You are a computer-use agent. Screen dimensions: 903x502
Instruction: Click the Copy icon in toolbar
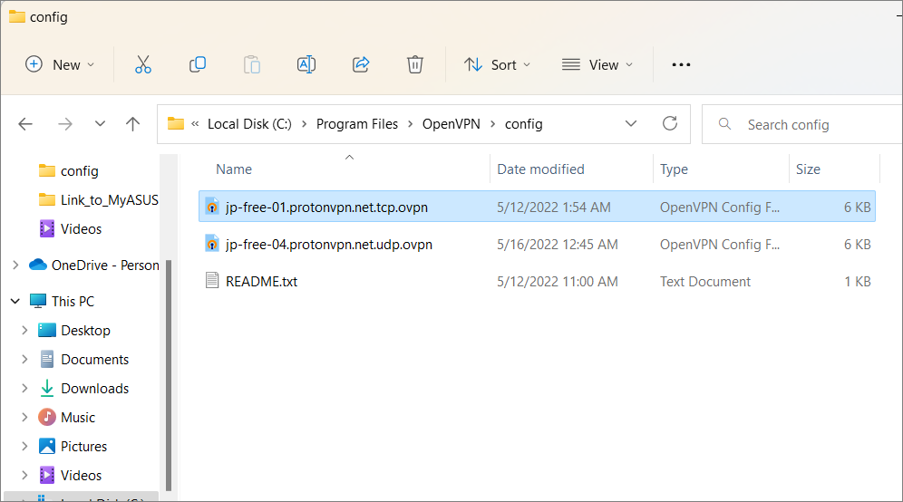click(198, 64)
